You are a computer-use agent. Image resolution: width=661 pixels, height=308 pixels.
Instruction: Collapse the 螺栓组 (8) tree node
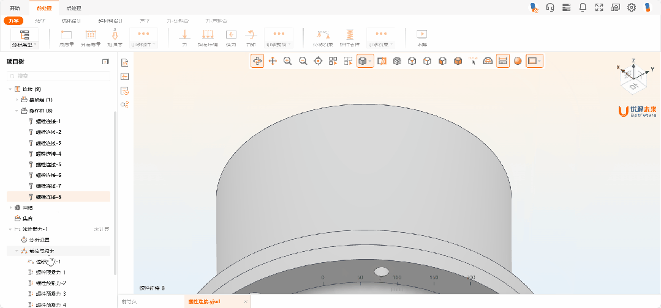point(17,111)
